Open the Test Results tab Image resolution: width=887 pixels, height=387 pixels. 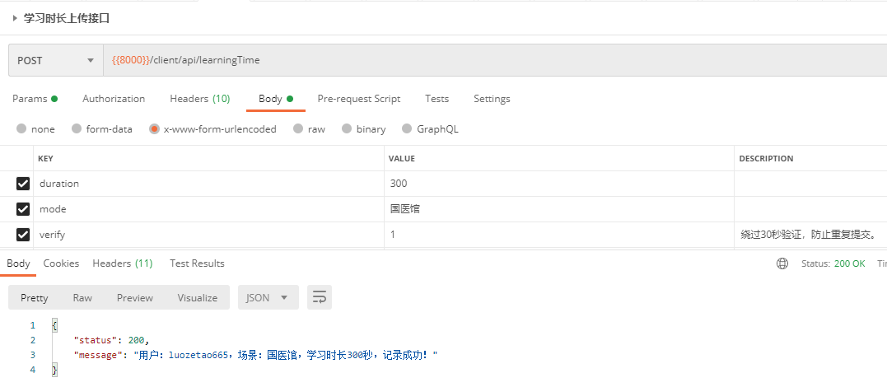click(x=197, y=263)
